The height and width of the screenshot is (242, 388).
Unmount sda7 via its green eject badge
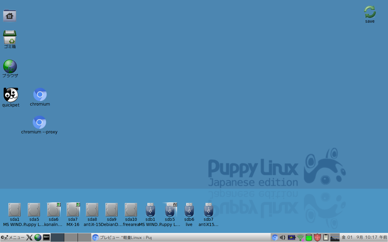pos(78,204)
